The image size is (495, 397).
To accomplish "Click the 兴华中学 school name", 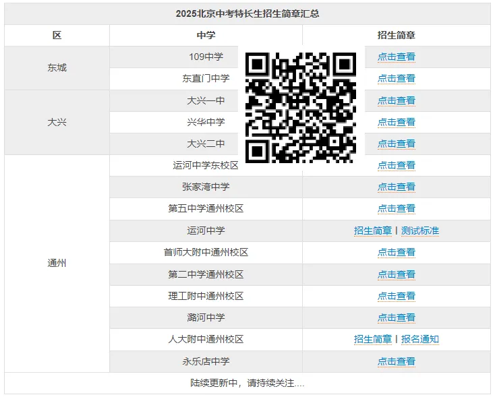I will (x=206, y=122).
